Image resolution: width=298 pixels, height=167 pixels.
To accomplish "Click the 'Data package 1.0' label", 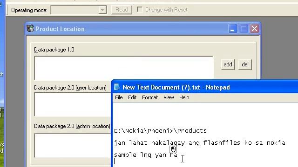I will [x=54, y=50].
